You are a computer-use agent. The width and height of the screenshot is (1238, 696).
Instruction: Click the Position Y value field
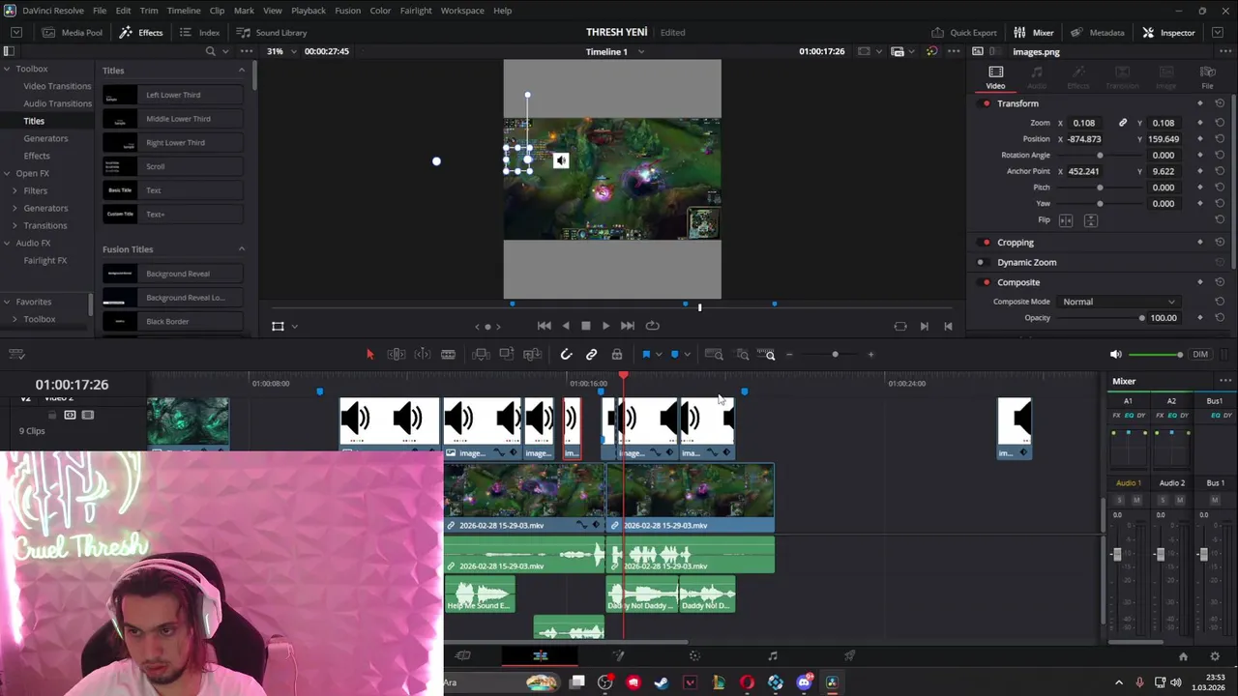pyautogui.click(x=1163, y=139)
